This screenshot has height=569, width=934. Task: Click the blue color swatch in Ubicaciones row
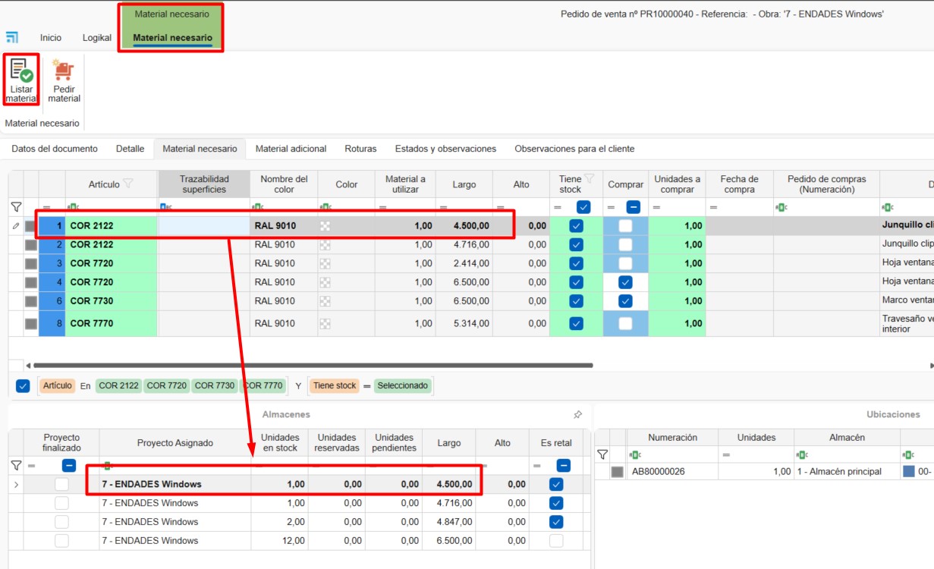tap(909, 472)
